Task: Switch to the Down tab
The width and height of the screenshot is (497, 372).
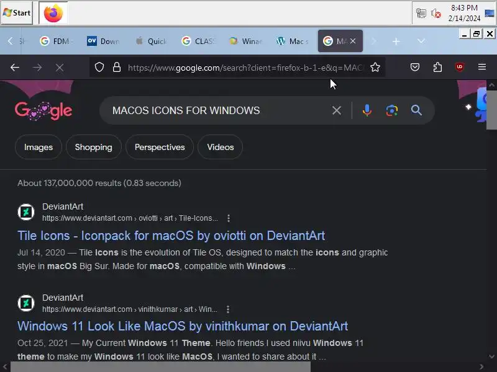Action: tap(103, 41)
